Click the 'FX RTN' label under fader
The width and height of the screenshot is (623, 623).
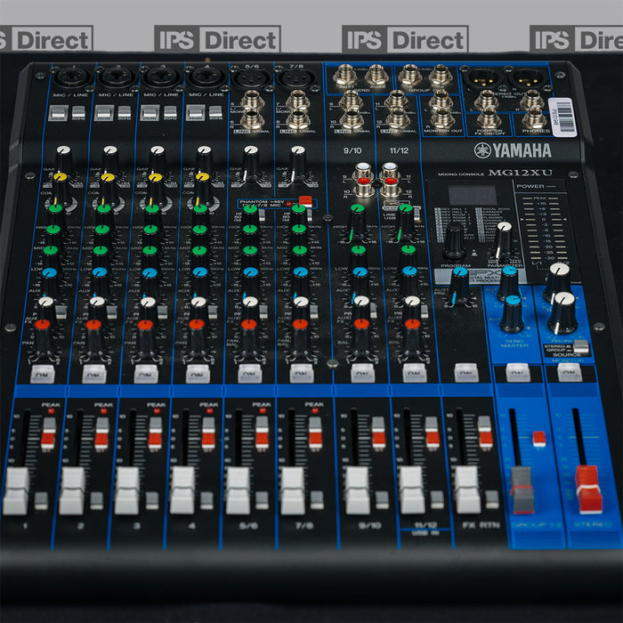(x=481, y=525)
